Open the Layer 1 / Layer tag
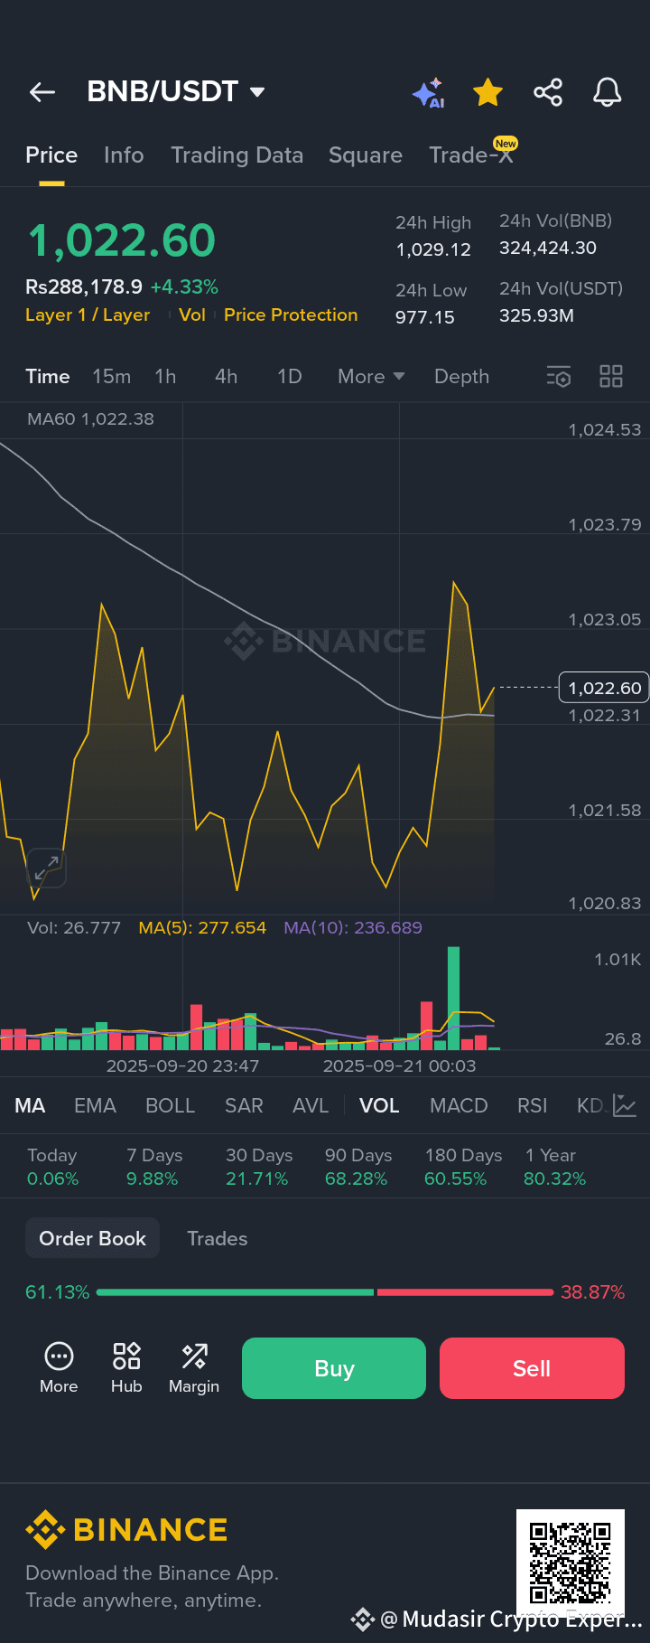This screenshot has width=650, height=1643. click(88, 315)
